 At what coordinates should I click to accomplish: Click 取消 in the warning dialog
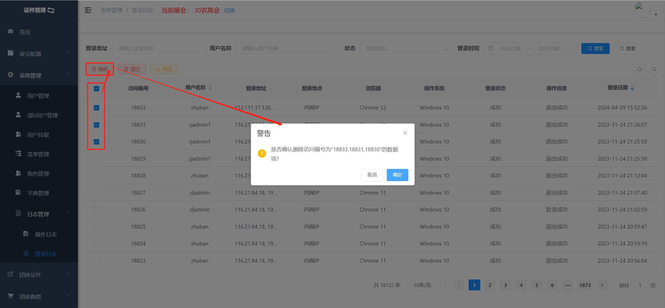[372, 175]
